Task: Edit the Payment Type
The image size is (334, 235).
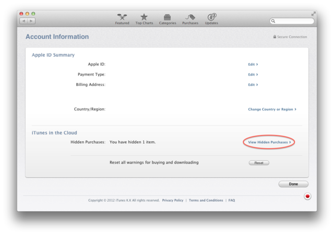Action: pyautogui.click(x=253, y=75)
